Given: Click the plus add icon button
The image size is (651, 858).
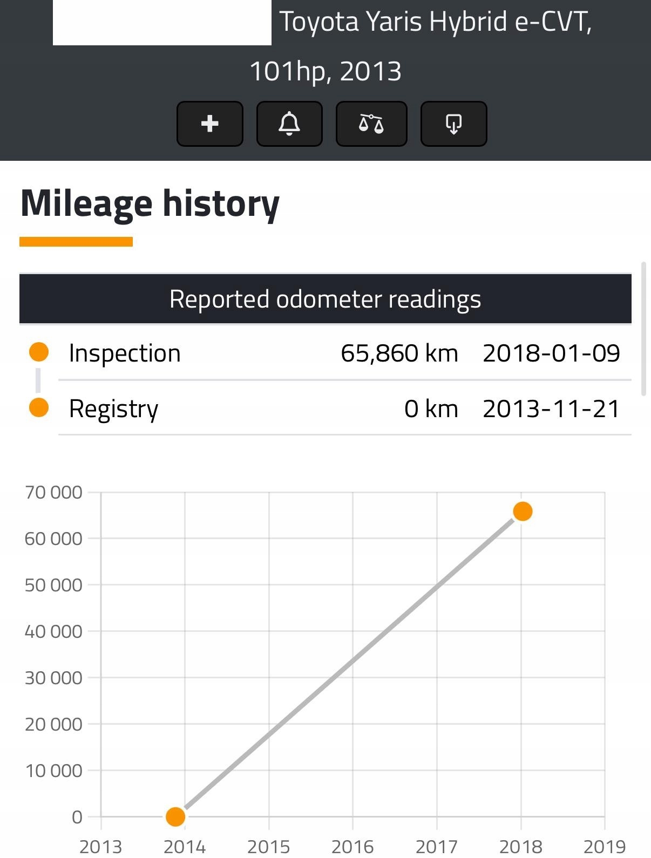Looking at the screenshot, I should [210, 124].
